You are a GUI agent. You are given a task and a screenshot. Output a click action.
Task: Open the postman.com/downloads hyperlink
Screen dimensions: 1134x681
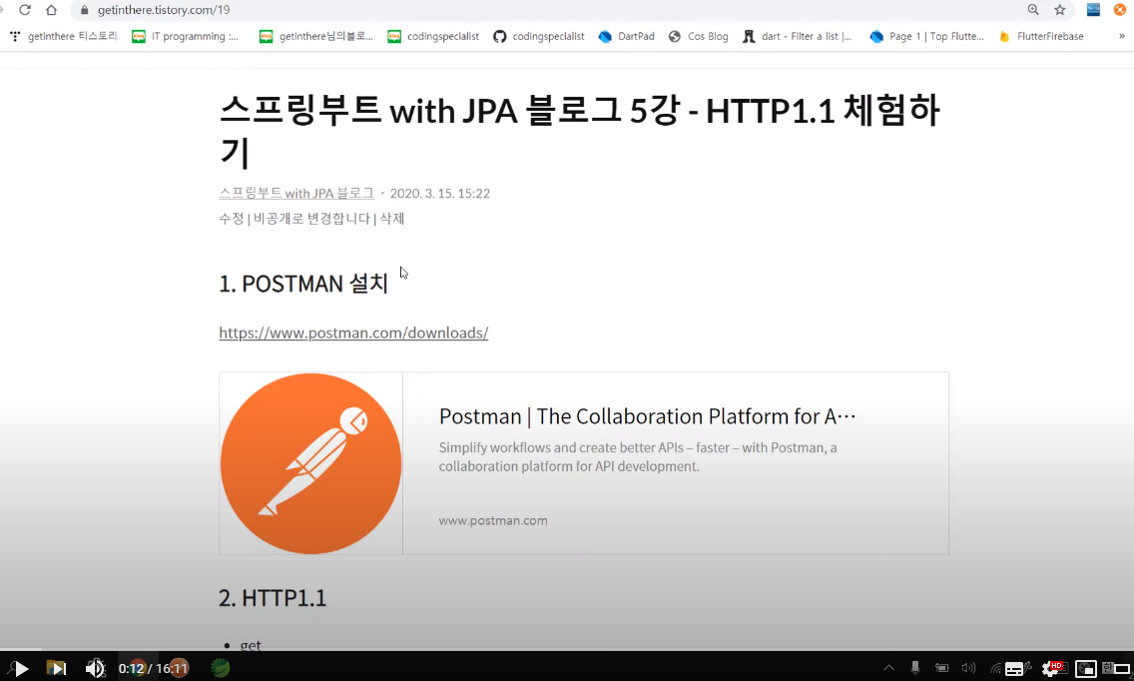pos(353,333)
